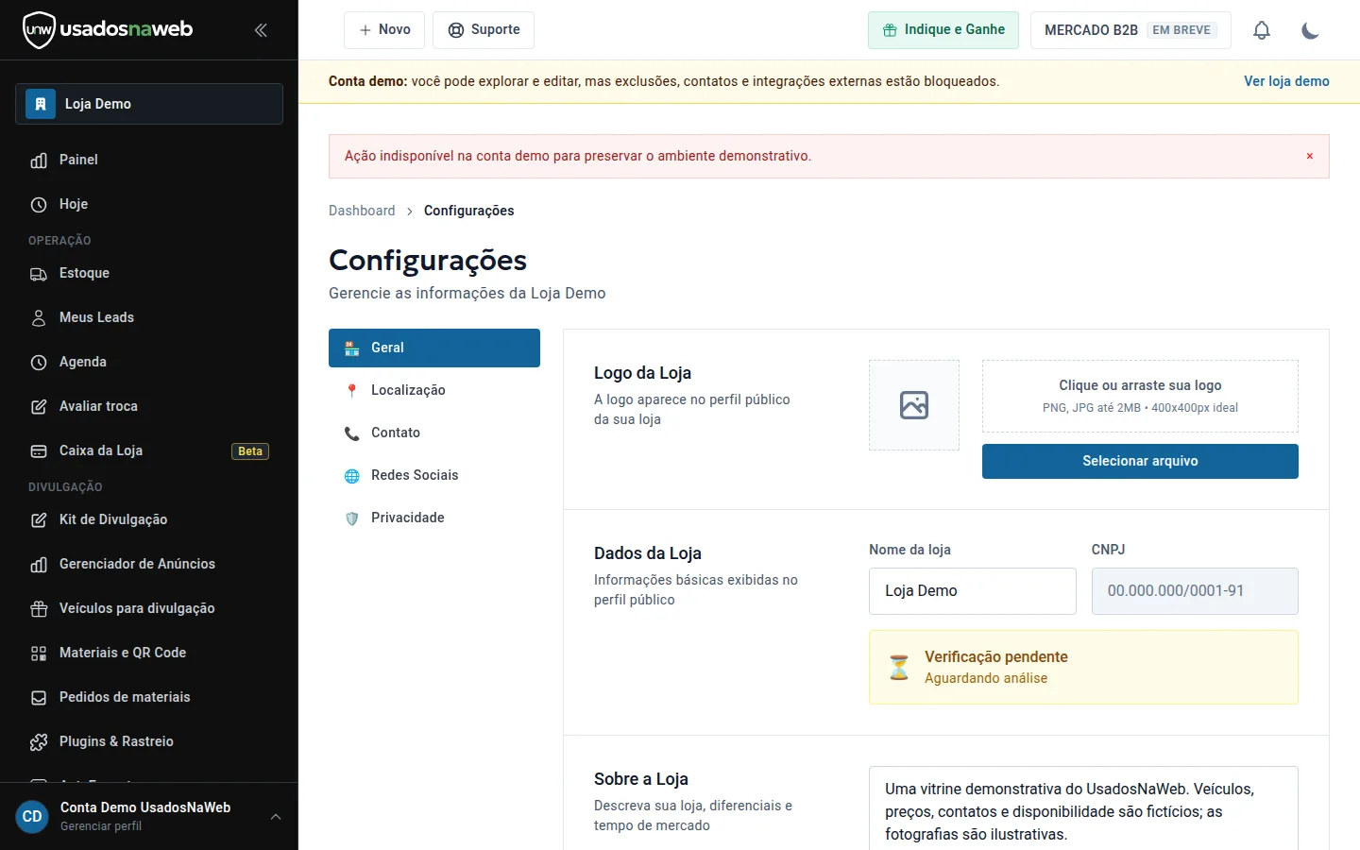Viewport: 1360px width, 850px height.
Task: Focus the Nome da loja field
Action: pos(973,591)
